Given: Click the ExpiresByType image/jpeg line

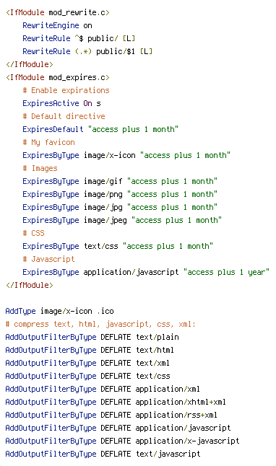Looking at the screenshot, I should pyautogui.click(x=122, y=220).
